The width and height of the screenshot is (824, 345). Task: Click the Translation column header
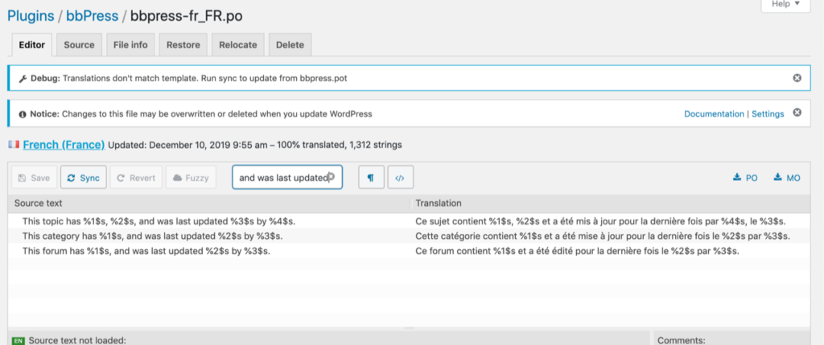tap(610, 203)
